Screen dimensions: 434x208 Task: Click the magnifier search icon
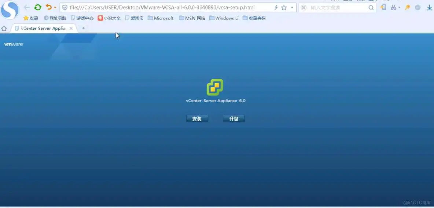(x=371, y=8)
